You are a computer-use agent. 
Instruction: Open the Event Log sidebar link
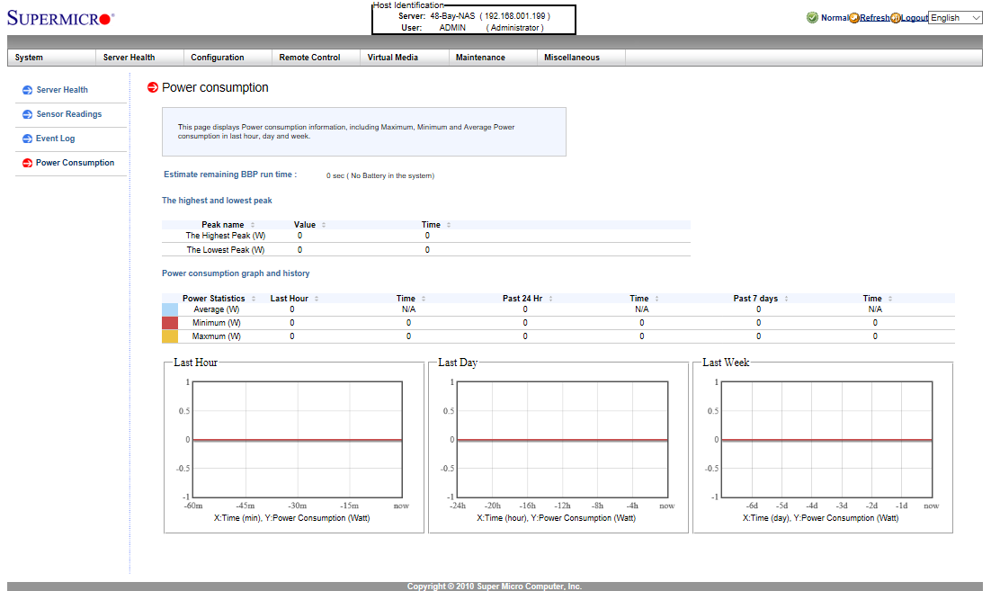56,139
